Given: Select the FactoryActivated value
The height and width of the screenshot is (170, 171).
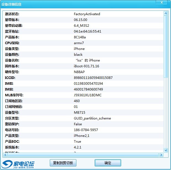Looking at the screenshot, I should (87, 14).
